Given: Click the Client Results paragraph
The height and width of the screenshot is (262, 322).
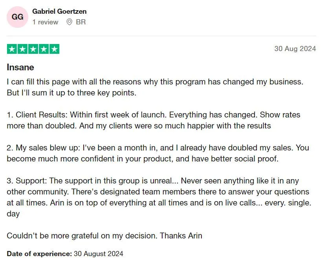Looking at the screenshot, I should point(154,120).
